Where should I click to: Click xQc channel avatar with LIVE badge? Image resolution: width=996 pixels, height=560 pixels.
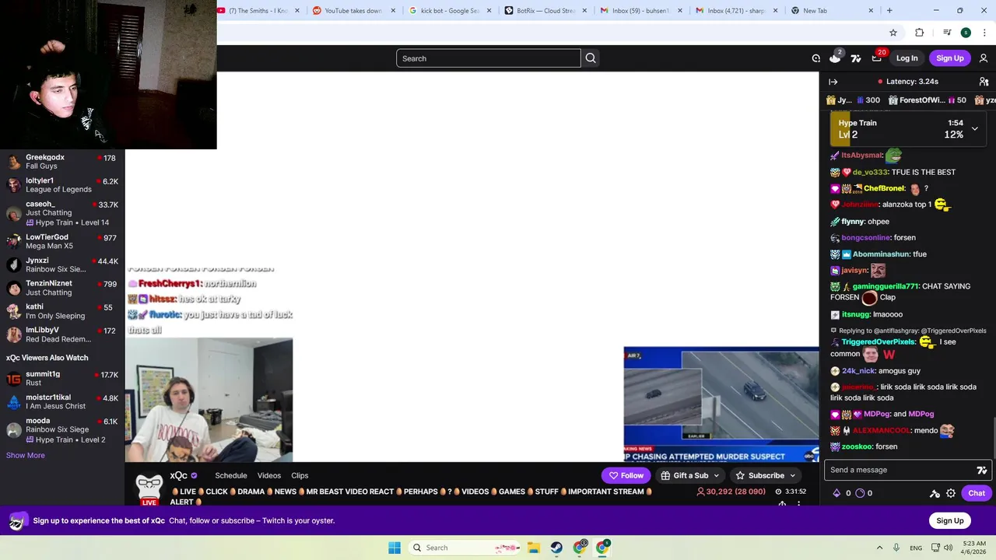click(x=149, y=489)
